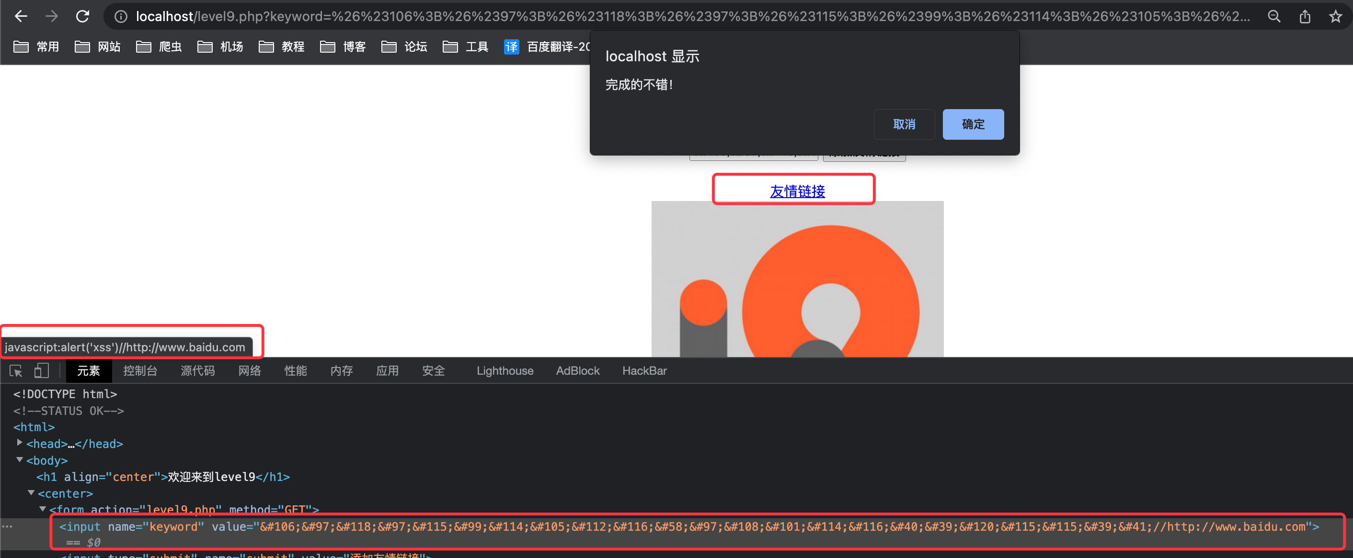The width and height of the screenshot is (1353, 558).
Task: Reload the page with refresh icon
Action: pyautogui.click(x=82, y=16)
